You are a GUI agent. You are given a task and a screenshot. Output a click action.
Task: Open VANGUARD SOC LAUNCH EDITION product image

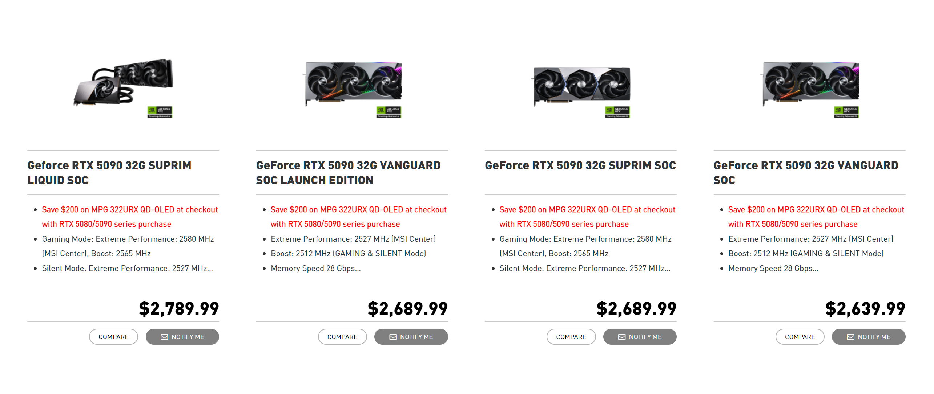click(x=353, y=83)
